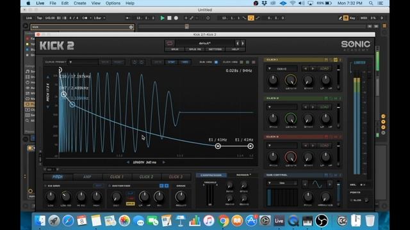Open the Live menu
This screenshot has width=410, height=230.
tap(40, 3)
